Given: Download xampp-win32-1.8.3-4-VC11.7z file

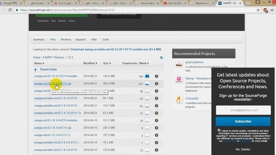Looking at the screenshot, I should 52,135.
